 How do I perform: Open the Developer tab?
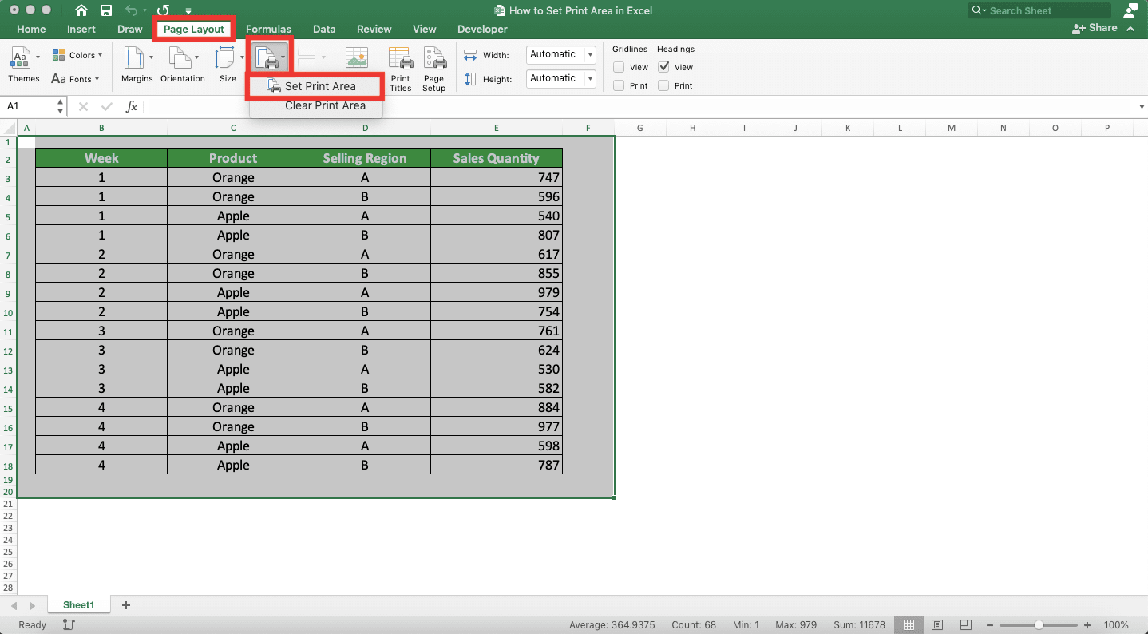tap(482, 30)
